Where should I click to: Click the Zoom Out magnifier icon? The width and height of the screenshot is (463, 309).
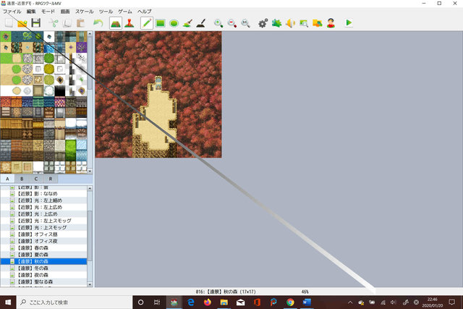(x=232, y=23)
